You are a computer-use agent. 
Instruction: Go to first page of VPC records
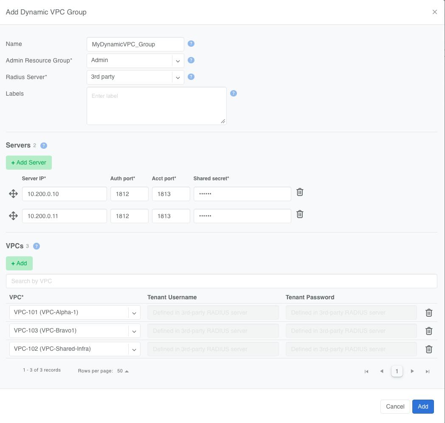click(x=366, y=371)
